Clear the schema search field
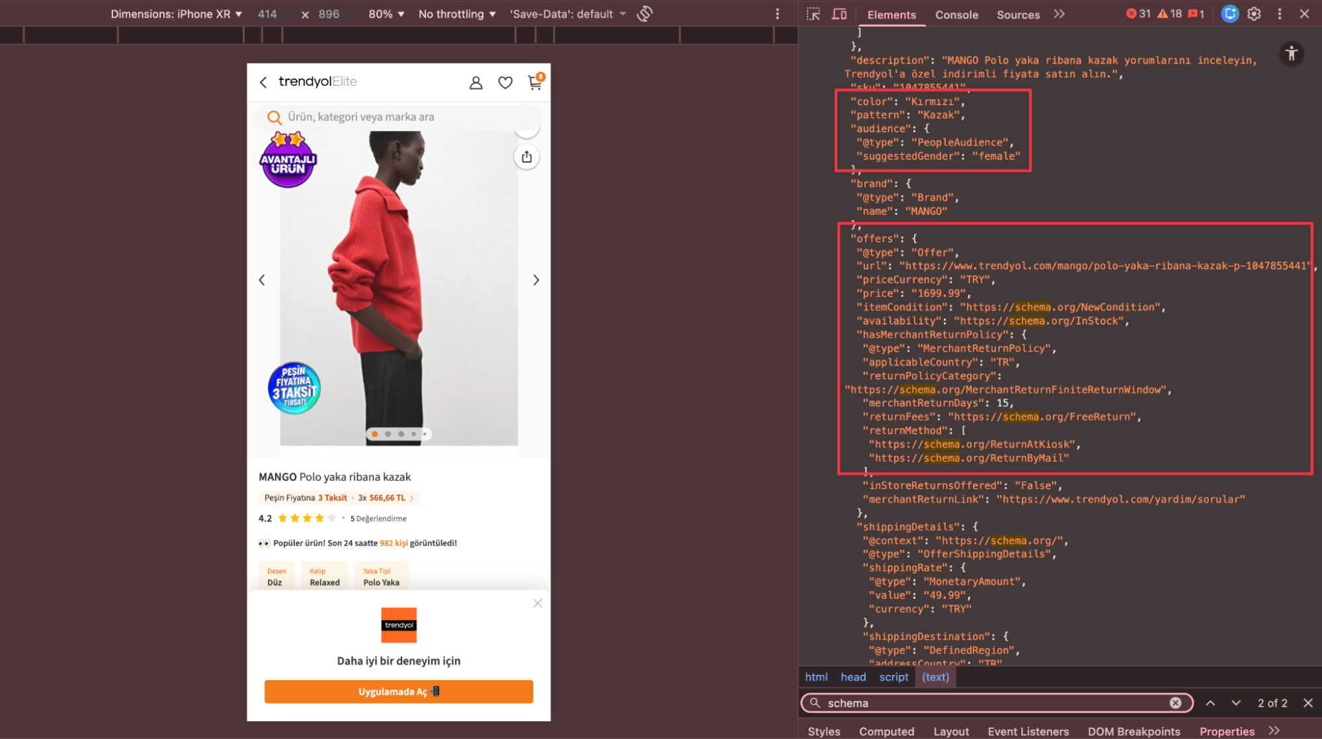1322x739 pixels. click(x=1175, y=703)
